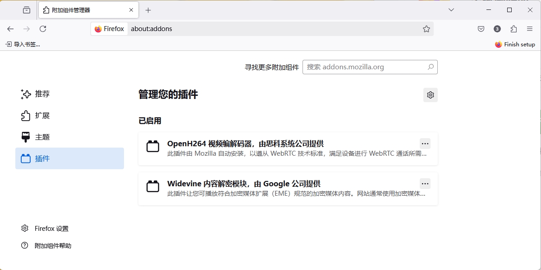
Task: Open a new tab with plus button
Action: (148, 10)
